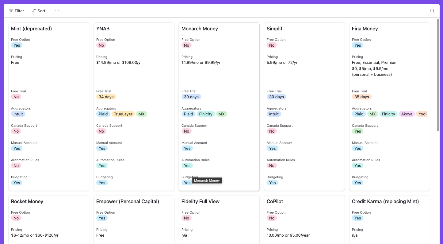Click the Akoya aggregator tag
The image size is (443, 244).
(x=407, y=114)
